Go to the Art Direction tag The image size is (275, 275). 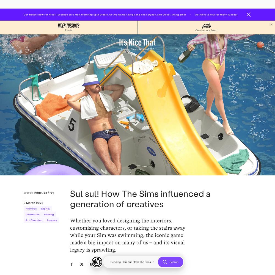pyautogui.click(x=34, y=220)
